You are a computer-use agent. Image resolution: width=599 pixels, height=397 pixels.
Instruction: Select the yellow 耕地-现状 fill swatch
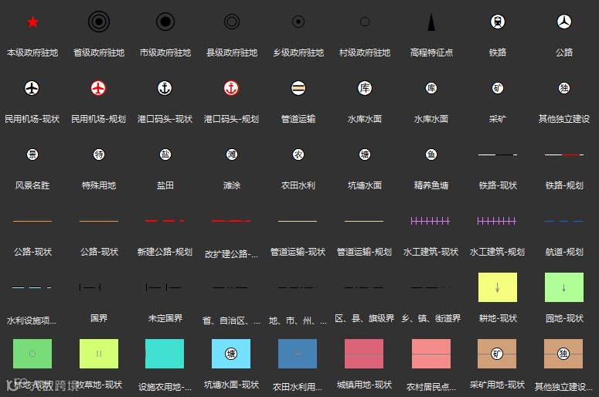pos(498,287)
